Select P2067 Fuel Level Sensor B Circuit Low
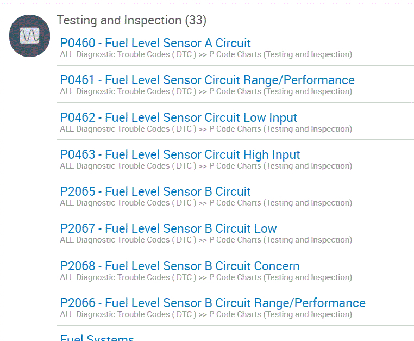The width and height of the screenshot is (414, 341). [168, 228]
